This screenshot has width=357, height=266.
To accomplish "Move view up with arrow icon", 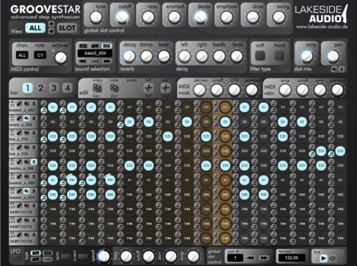I will (52, 24).
